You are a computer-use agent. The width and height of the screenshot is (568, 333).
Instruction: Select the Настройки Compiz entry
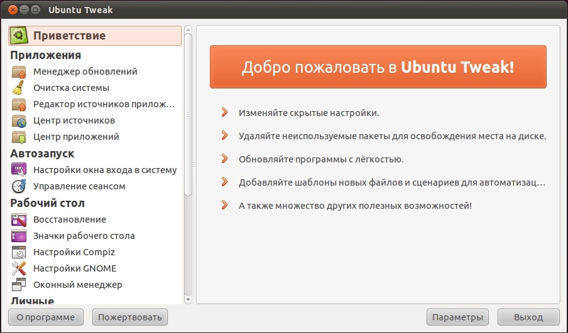[94, 252]
